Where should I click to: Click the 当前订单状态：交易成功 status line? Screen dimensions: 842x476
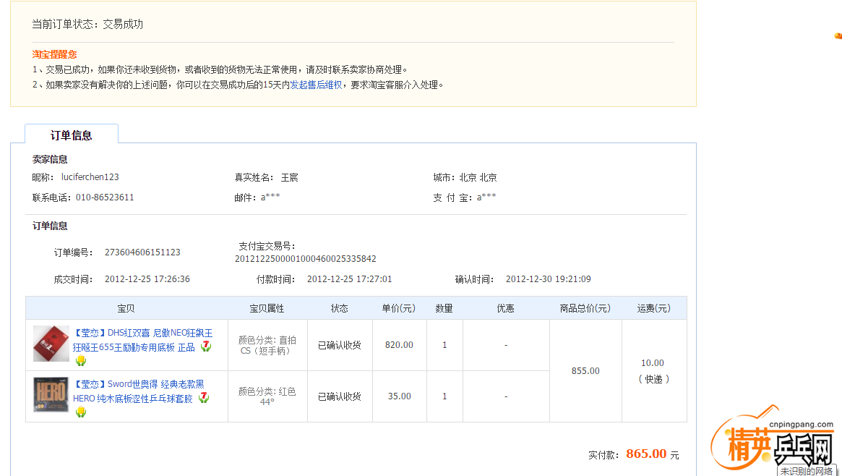tap(87, 24)
